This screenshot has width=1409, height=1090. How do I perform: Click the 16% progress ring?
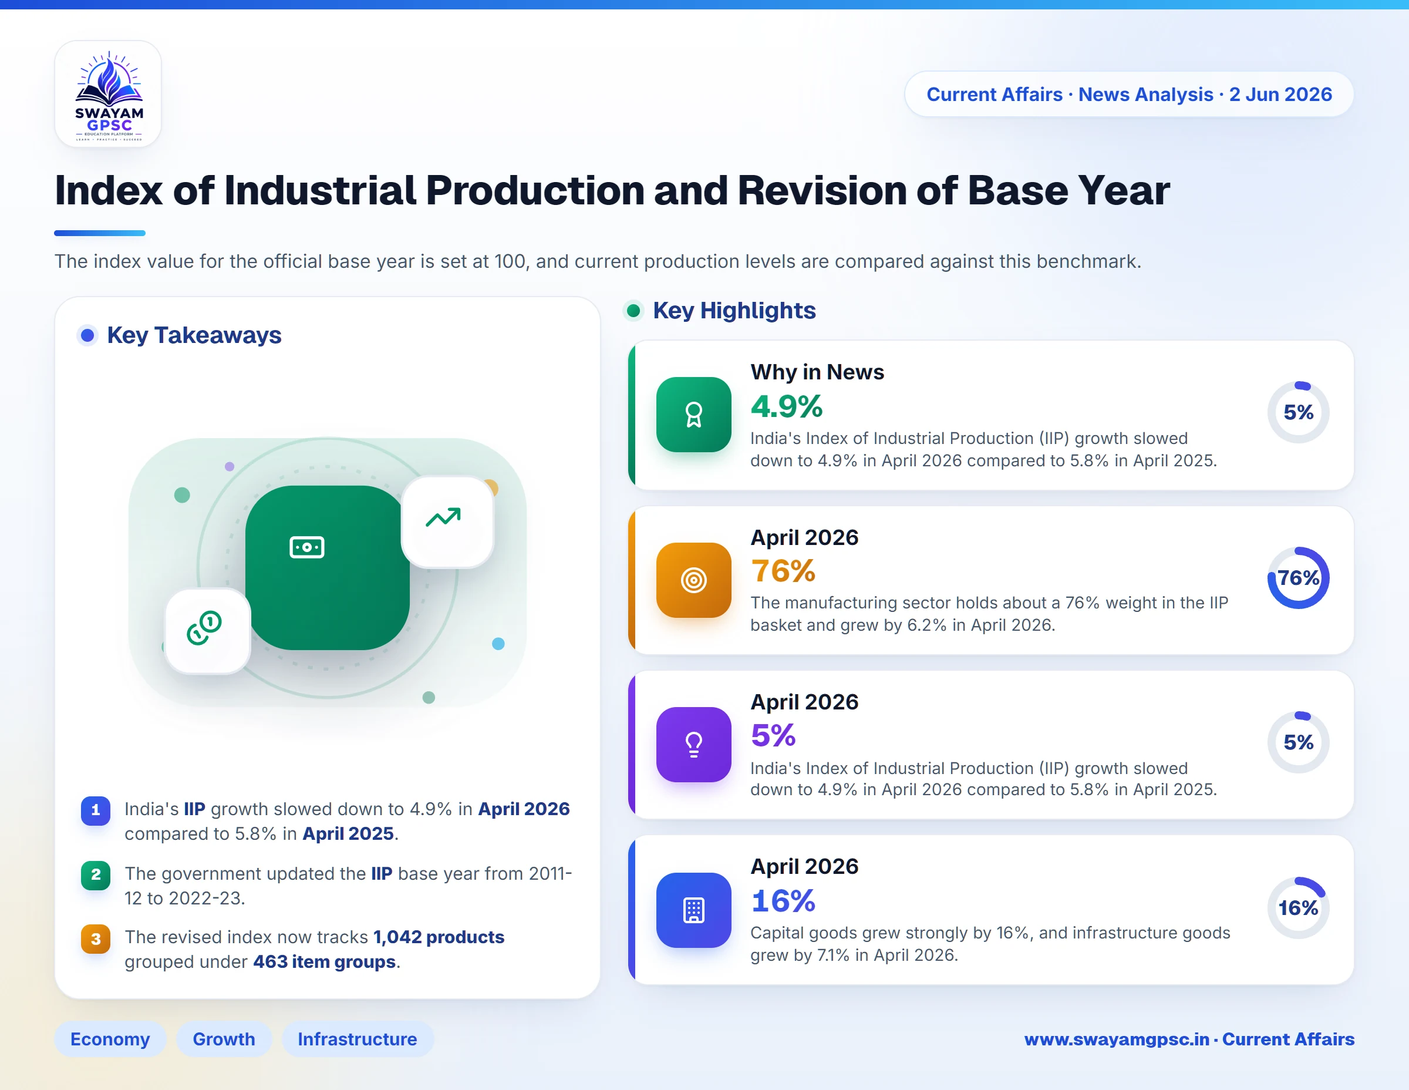pyautogui.click(x=1298, y=907)
